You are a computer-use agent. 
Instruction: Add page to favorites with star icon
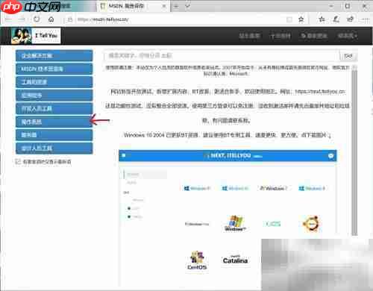click(x=301, y=19)
